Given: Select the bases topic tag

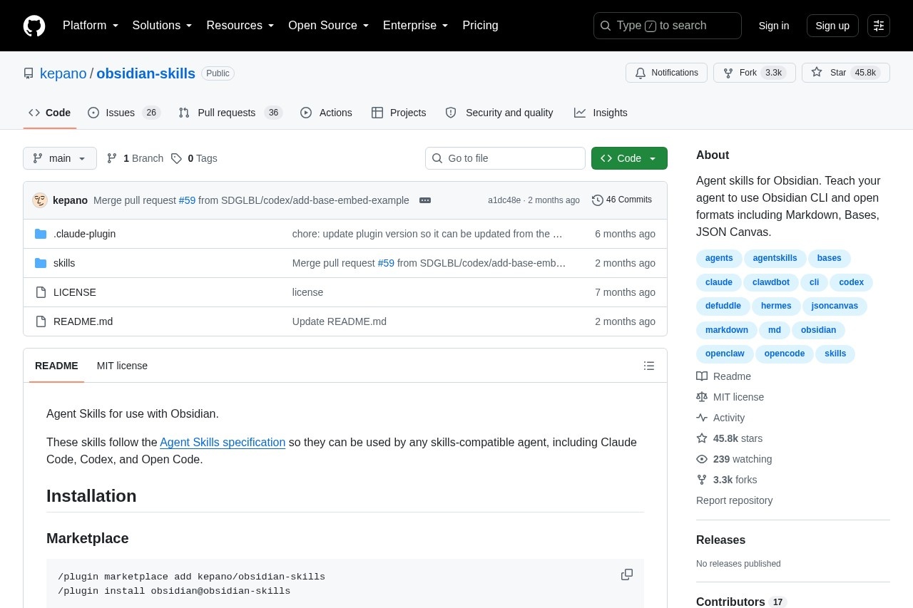Looking at the screenshot, I should point(830,259).
